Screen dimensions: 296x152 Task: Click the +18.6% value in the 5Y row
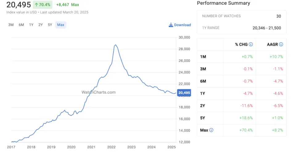click(246, 118)
